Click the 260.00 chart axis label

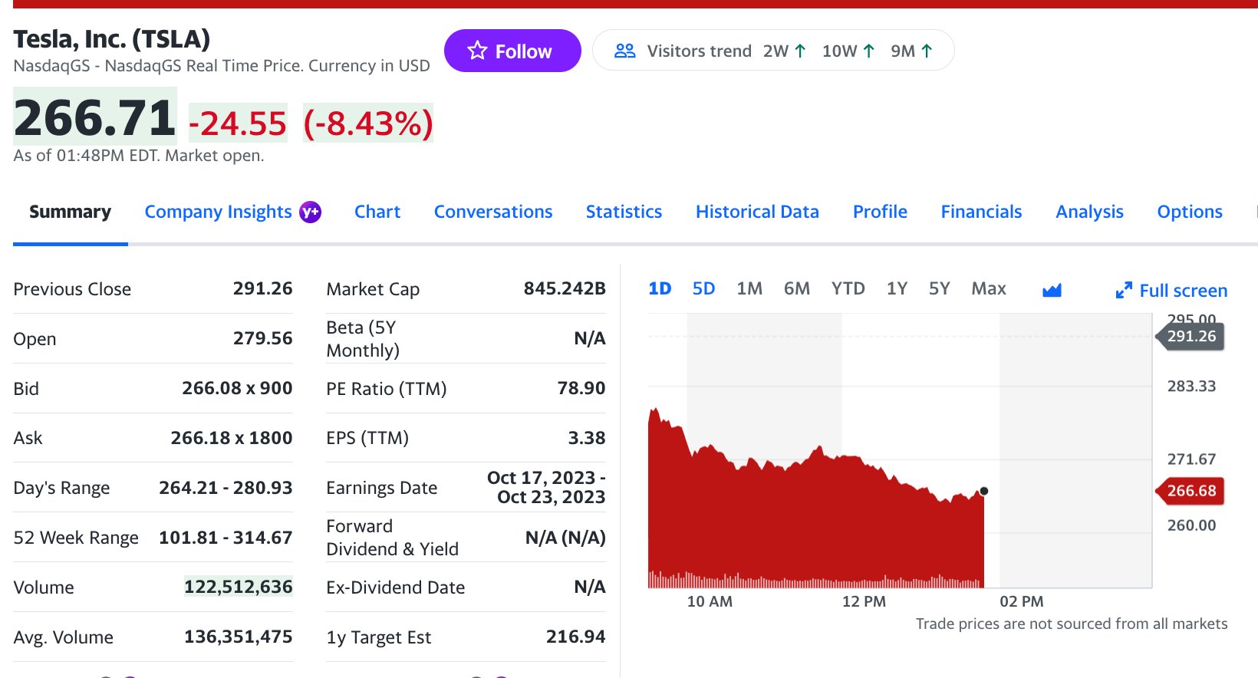pyautogui.click(x=1191, y=525)
